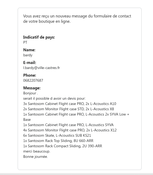Click the 'merci beaucoup.' closing line
The image size is (153, 175).
click(x=37, y=151)
